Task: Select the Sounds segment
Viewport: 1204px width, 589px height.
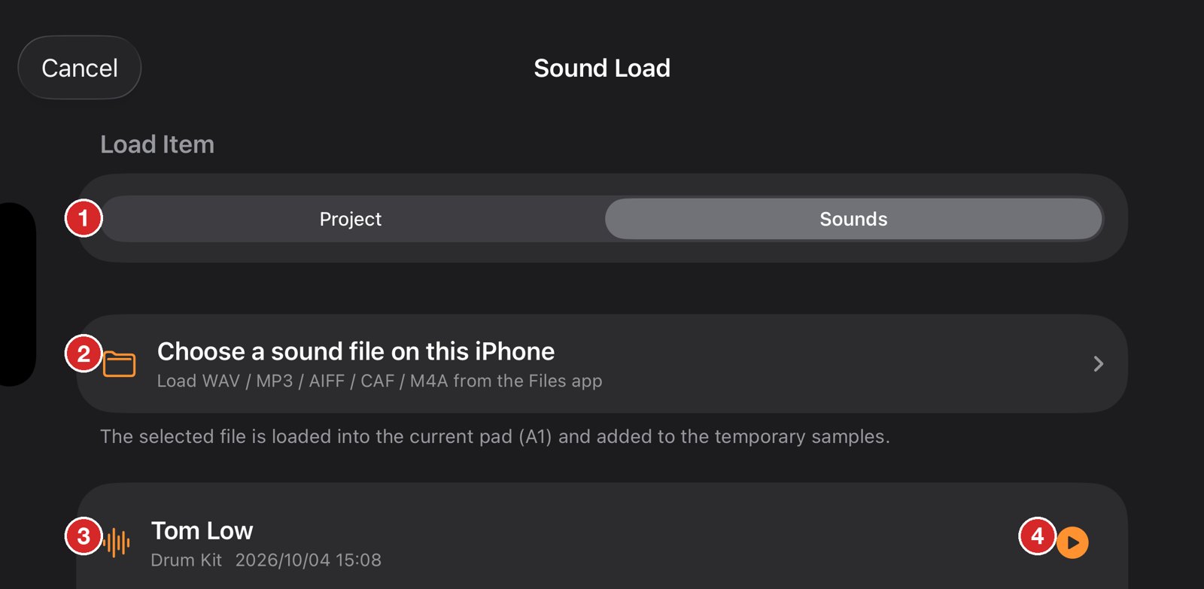Action: pos(853,219)
